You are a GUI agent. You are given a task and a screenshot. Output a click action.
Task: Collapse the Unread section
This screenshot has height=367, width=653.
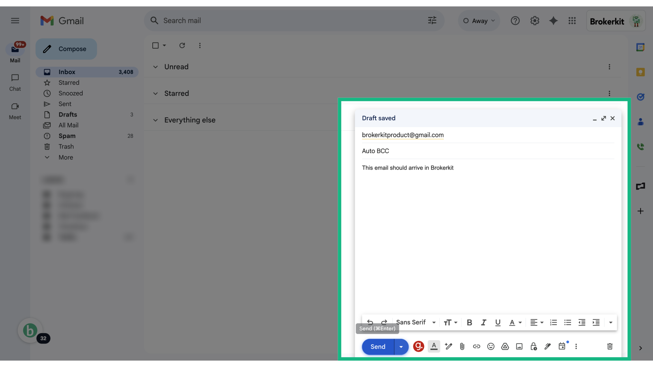click(x=155, y=67)
